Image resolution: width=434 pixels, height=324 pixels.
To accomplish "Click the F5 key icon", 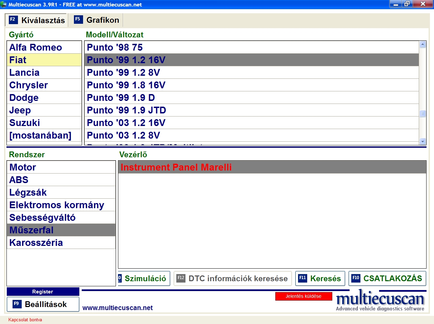I will (x=78, y=19).
